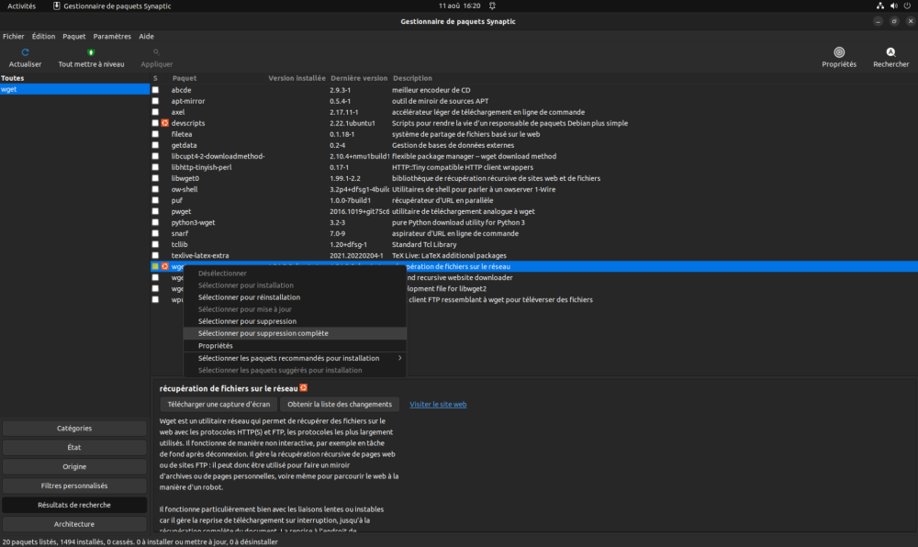Select the wget search entry in sidebar
Viewport: 918px width, 547px height.
click(75, 90)
